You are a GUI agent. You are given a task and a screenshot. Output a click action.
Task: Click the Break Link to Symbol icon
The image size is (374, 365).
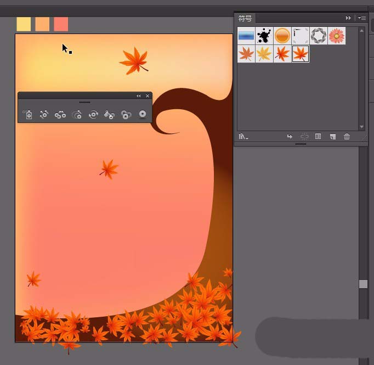pos(304,137)
